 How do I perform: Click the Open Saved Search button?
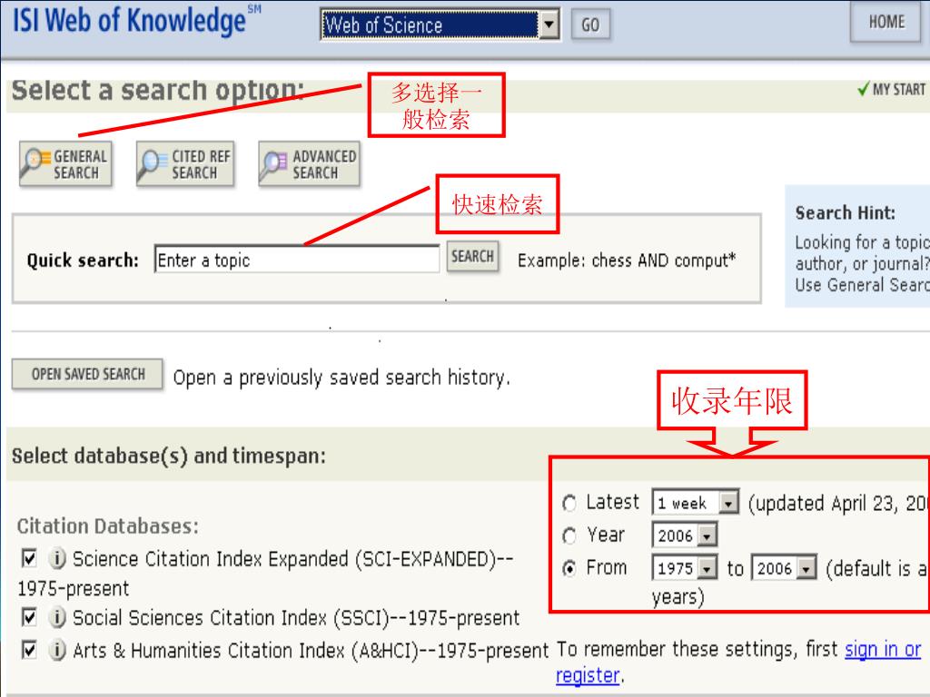(87, 374)
